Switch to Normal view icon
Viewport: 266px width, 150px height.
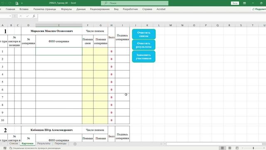coord(222,148)
